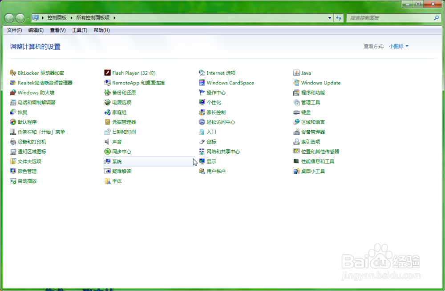Open the 键盘 settings
This screenshot has height=291, width=445.
point(305,112)
